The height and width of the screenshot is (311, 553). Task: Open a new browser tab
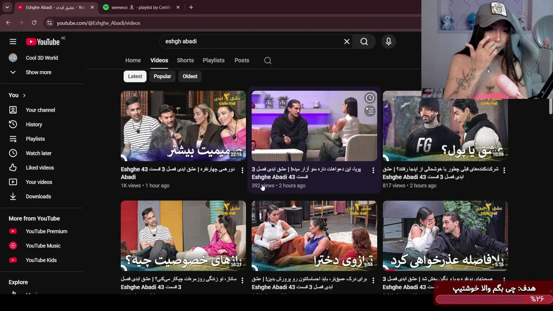tap(191, 7)
